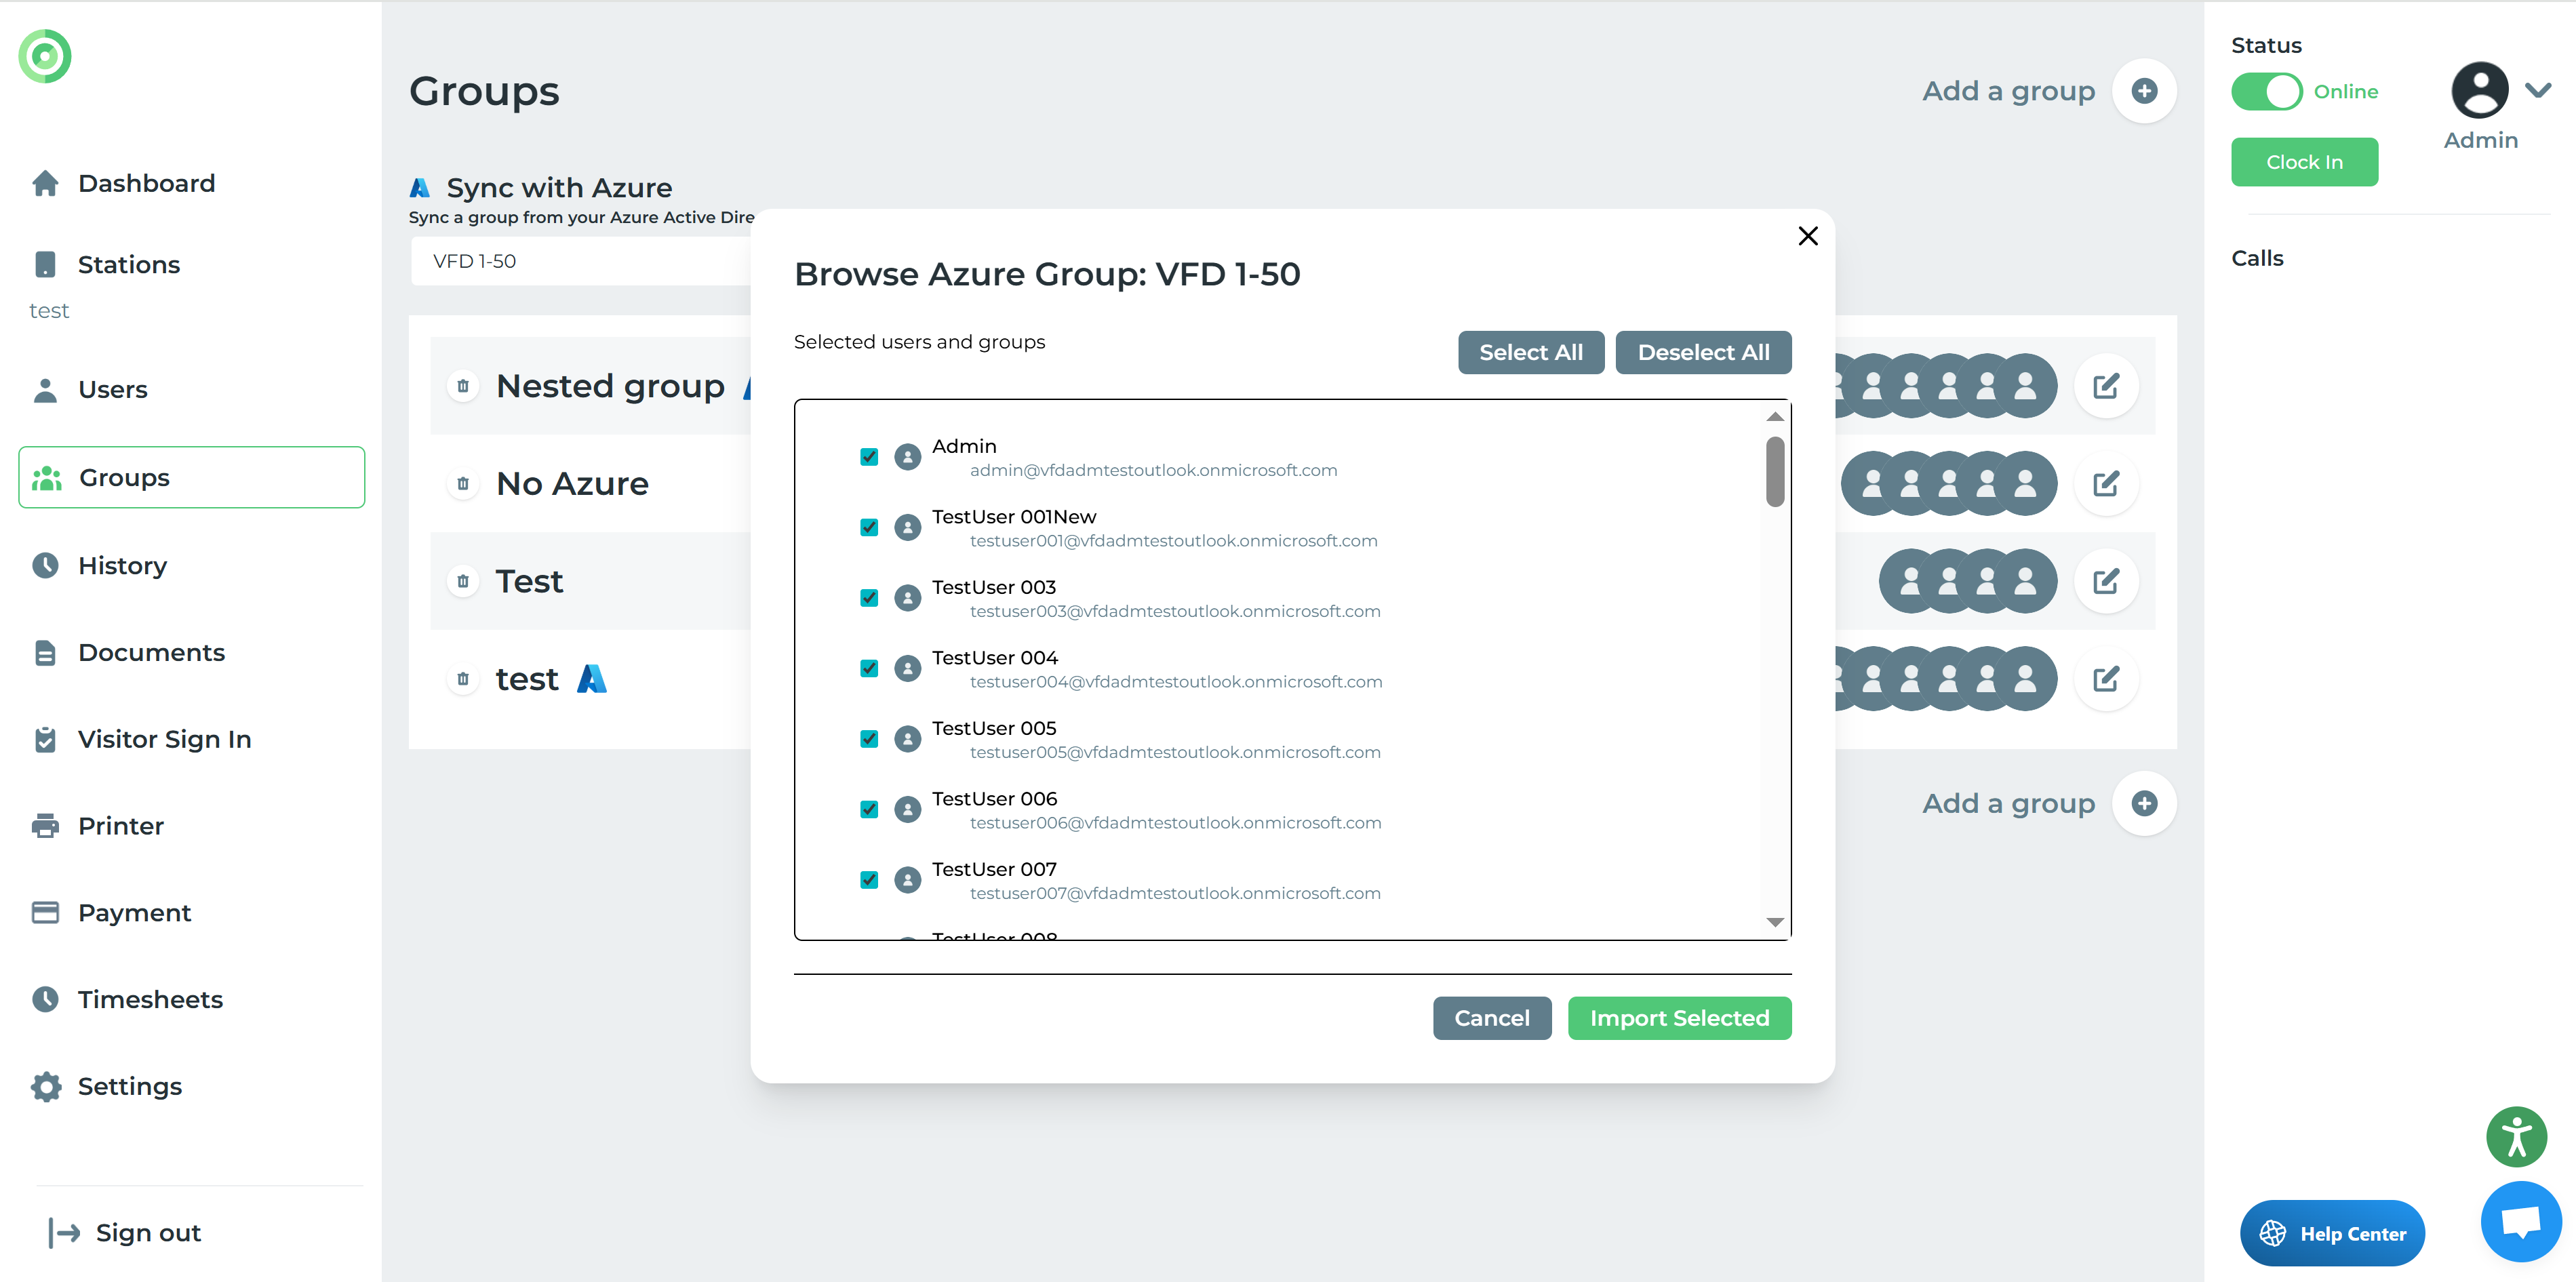2576x1282 pixels.
Task: Go to Timesheets in sidebar
Action: coord(150,999)
